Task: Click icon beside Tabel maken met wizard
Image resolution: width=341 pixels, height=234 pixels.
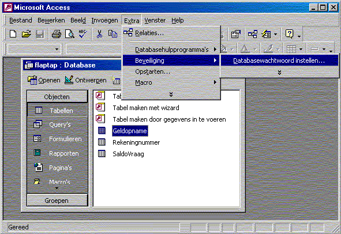Action: click(x=100, y=107)
